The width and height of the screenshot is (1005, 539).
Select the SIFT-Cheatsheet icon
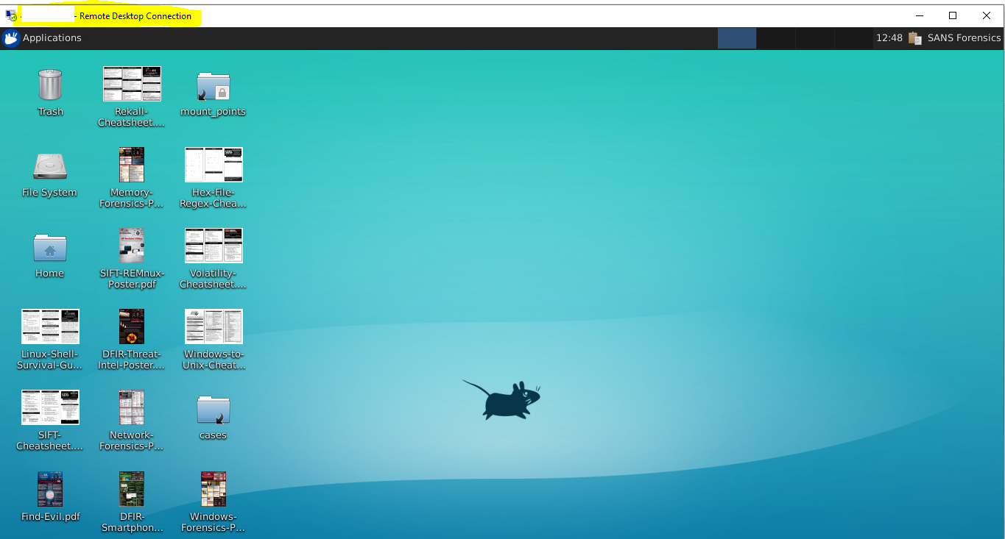[x=50, y=407]
